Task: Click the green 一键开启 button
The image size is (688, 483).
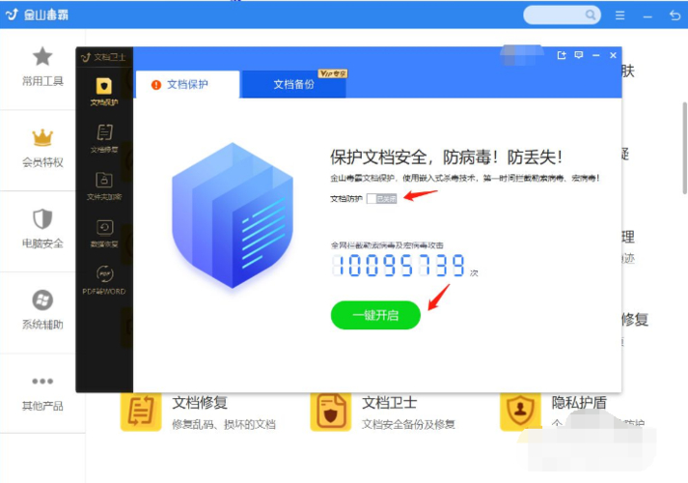Action: [375, 315]
